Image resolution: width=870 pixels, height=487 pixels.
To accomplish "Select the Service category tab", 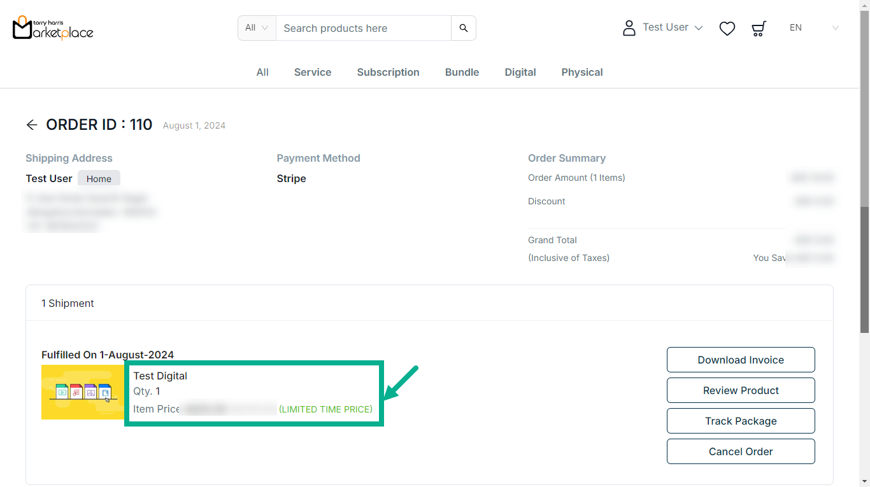I will 312,72.
